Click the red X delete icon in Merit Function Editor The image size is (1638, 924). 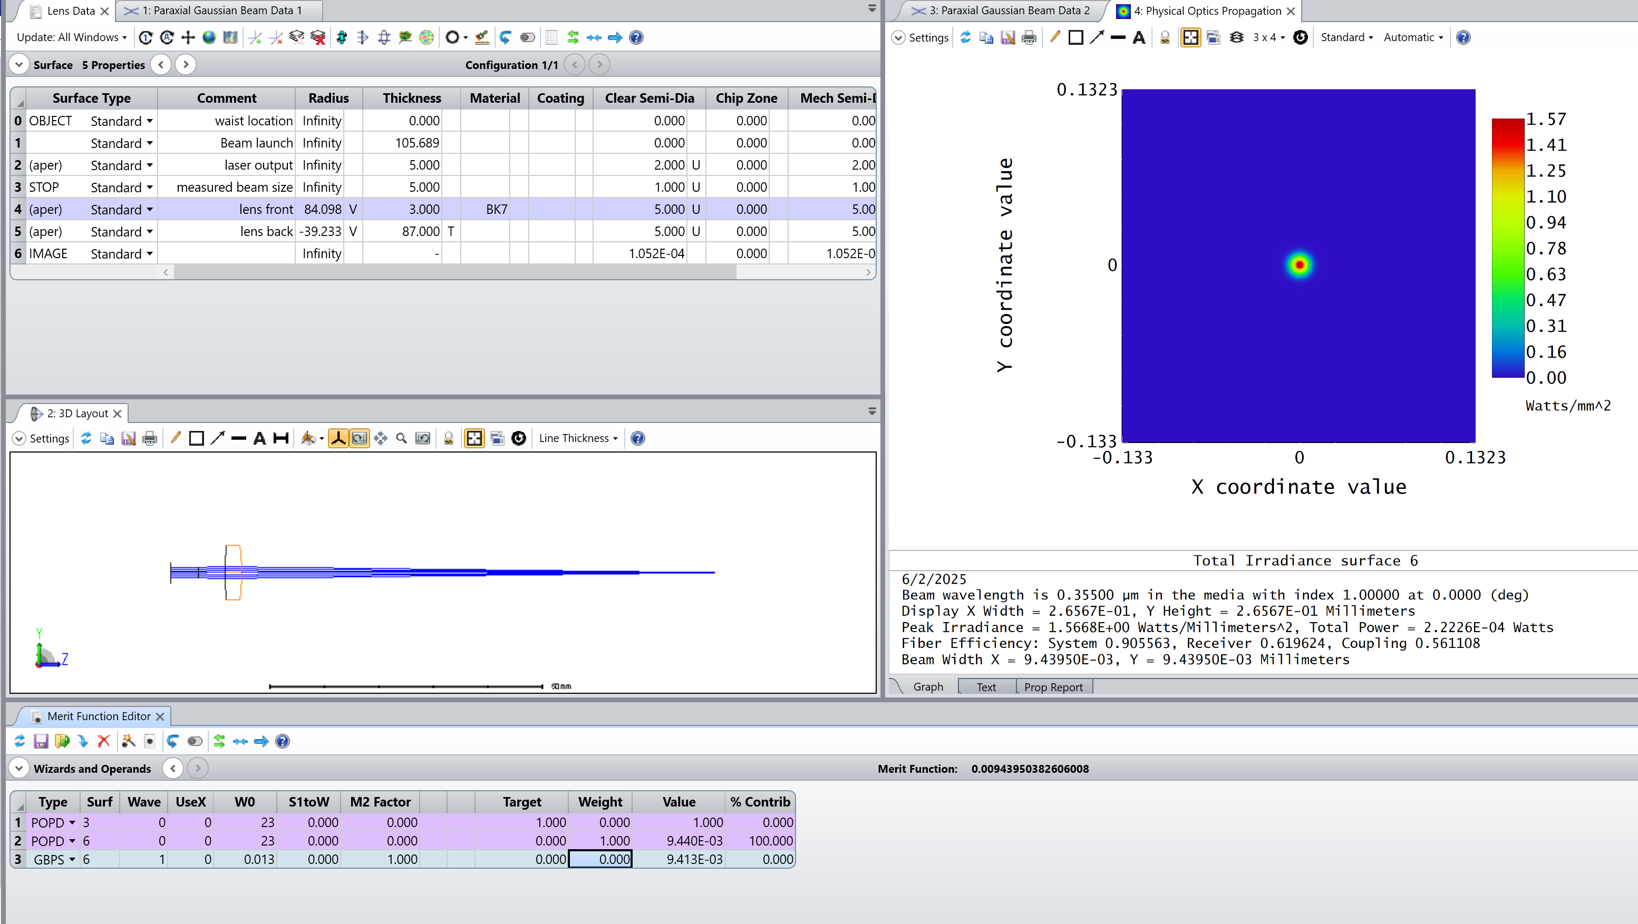(104, 742)
